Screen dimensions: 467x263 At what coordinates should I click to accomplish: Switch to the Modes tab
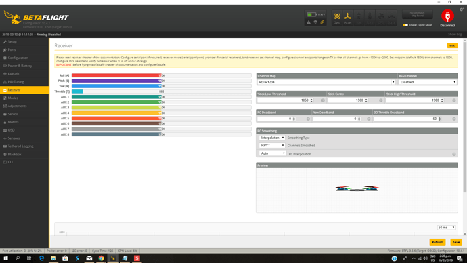click(x=13, y=98)
